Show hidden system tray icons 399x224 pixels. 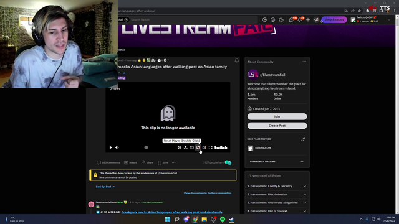coord(361,219)
